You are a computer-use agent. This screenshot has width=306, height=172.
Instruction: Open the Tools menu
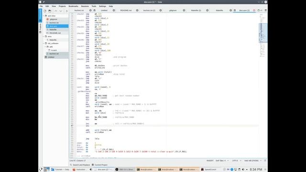coord(94,6)
